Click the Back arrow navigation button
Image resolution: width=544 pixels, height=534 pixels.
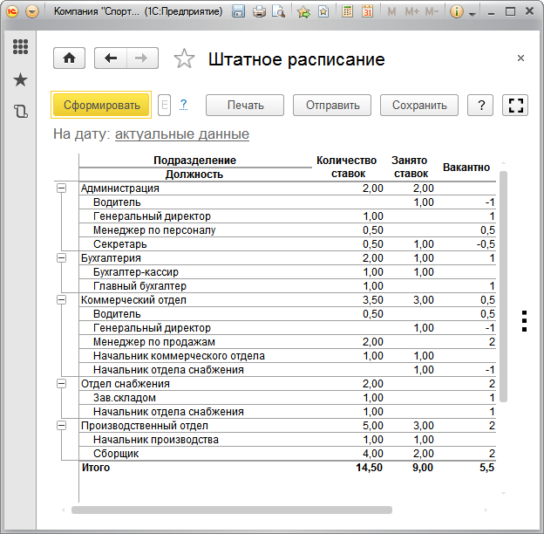pos(111,58)
